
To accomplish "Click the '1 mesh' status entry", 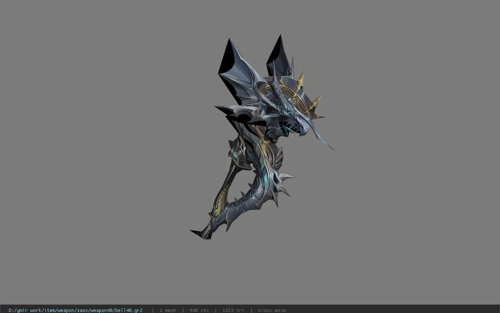I will 168,310.
